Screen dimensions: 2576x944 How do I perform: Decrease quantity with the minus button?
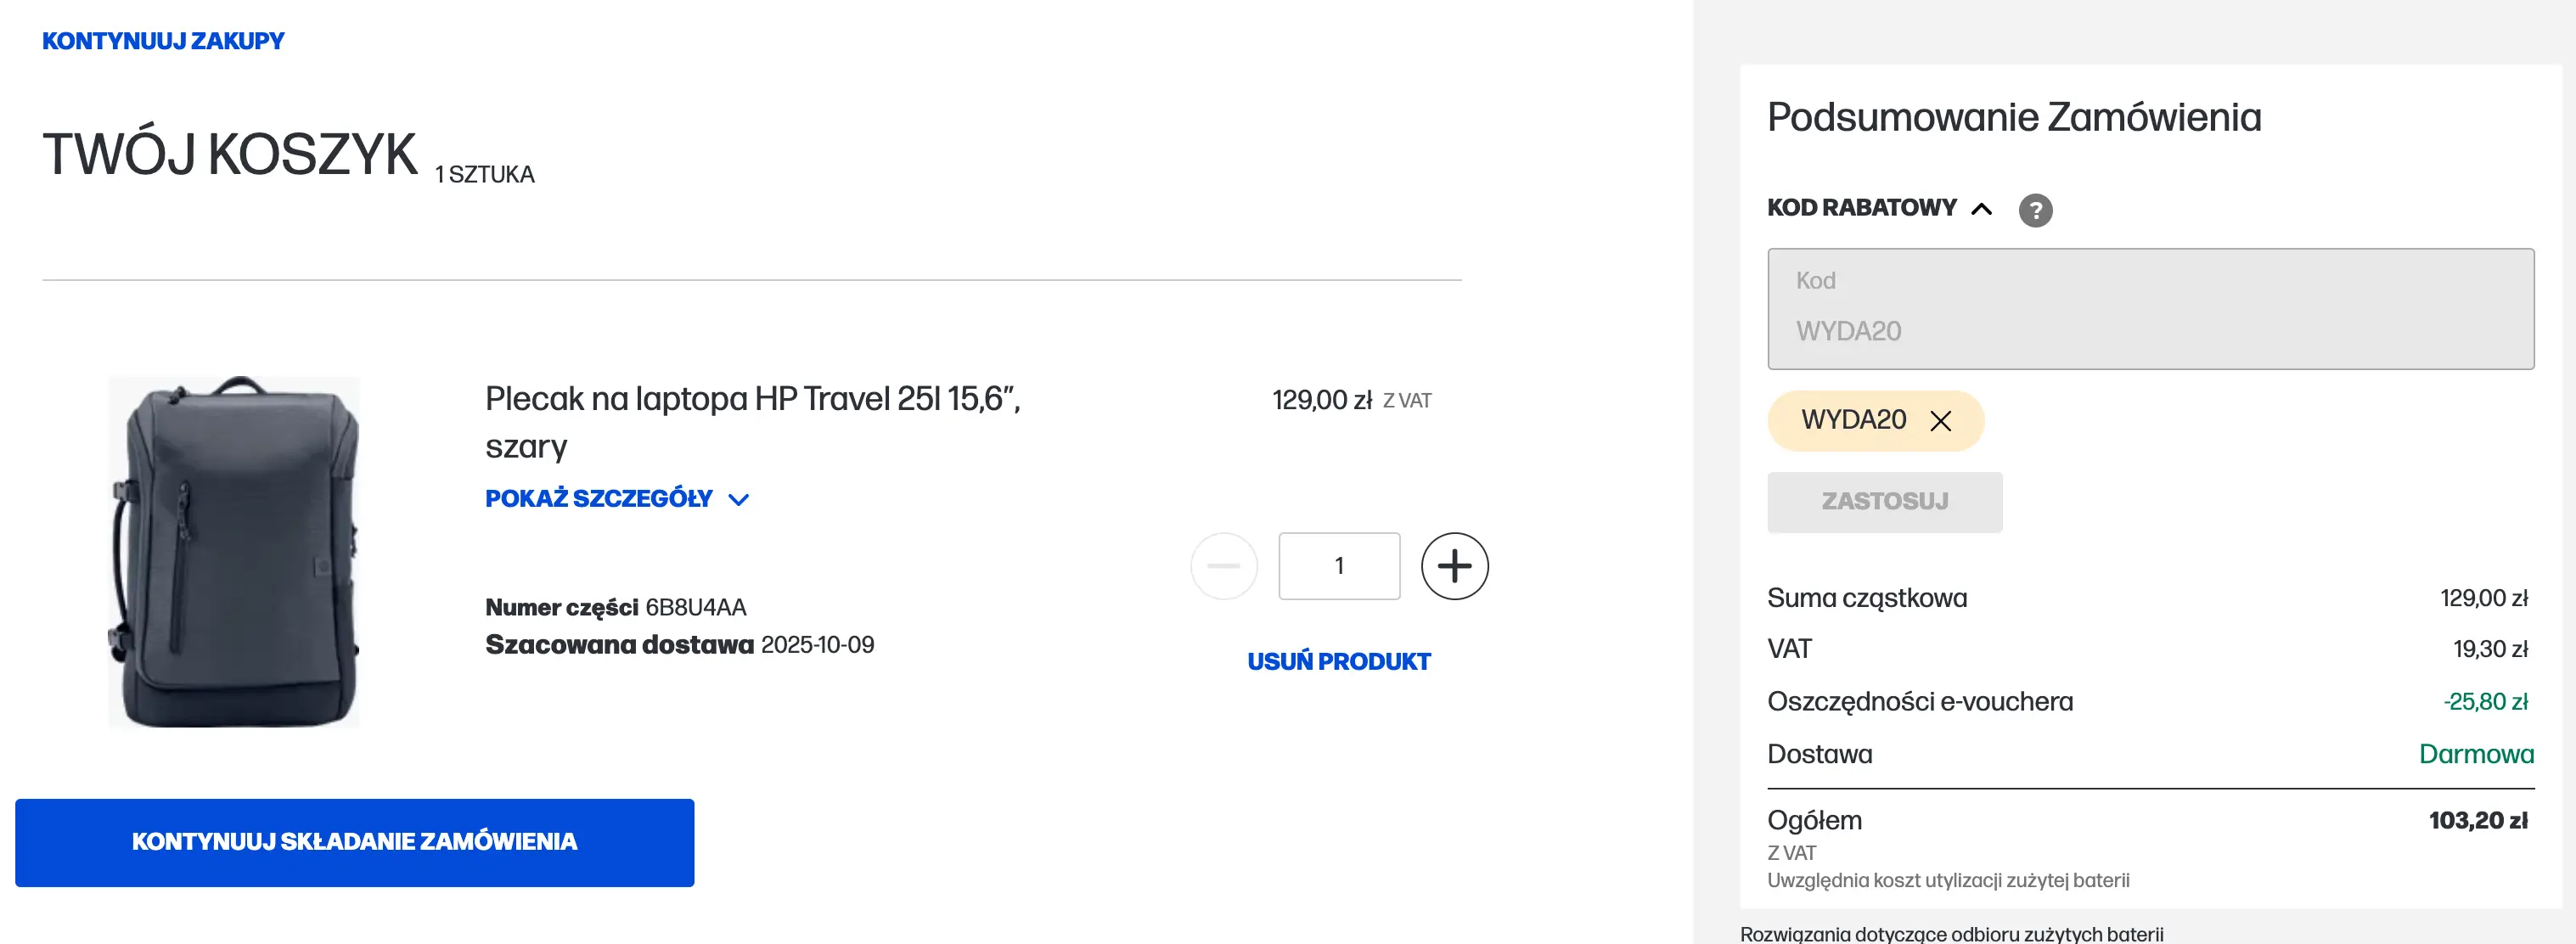(x=1223, y=566)
